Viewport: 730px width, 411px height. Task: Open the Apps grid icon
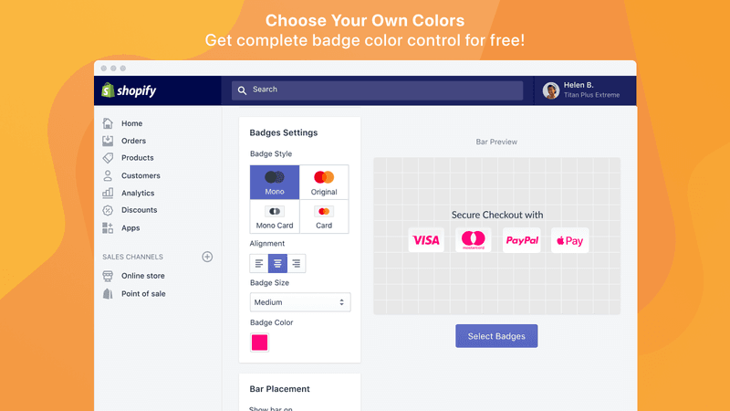[108, 227]
